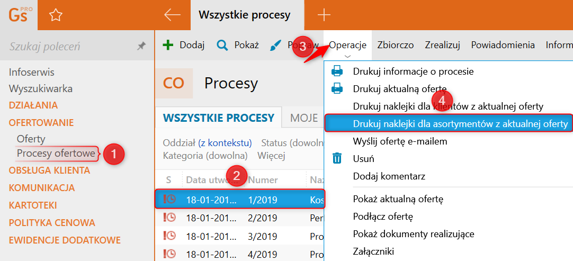Screen dimensions: 573x261
Task: Expand the Operacje dropdown menu
Action: coord(347,46)
